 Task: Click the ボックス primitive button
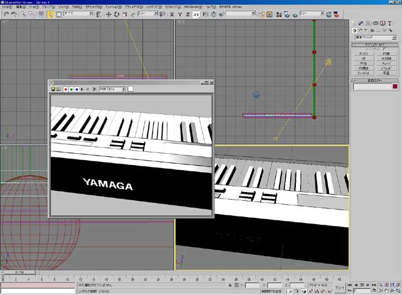point(364,53)
